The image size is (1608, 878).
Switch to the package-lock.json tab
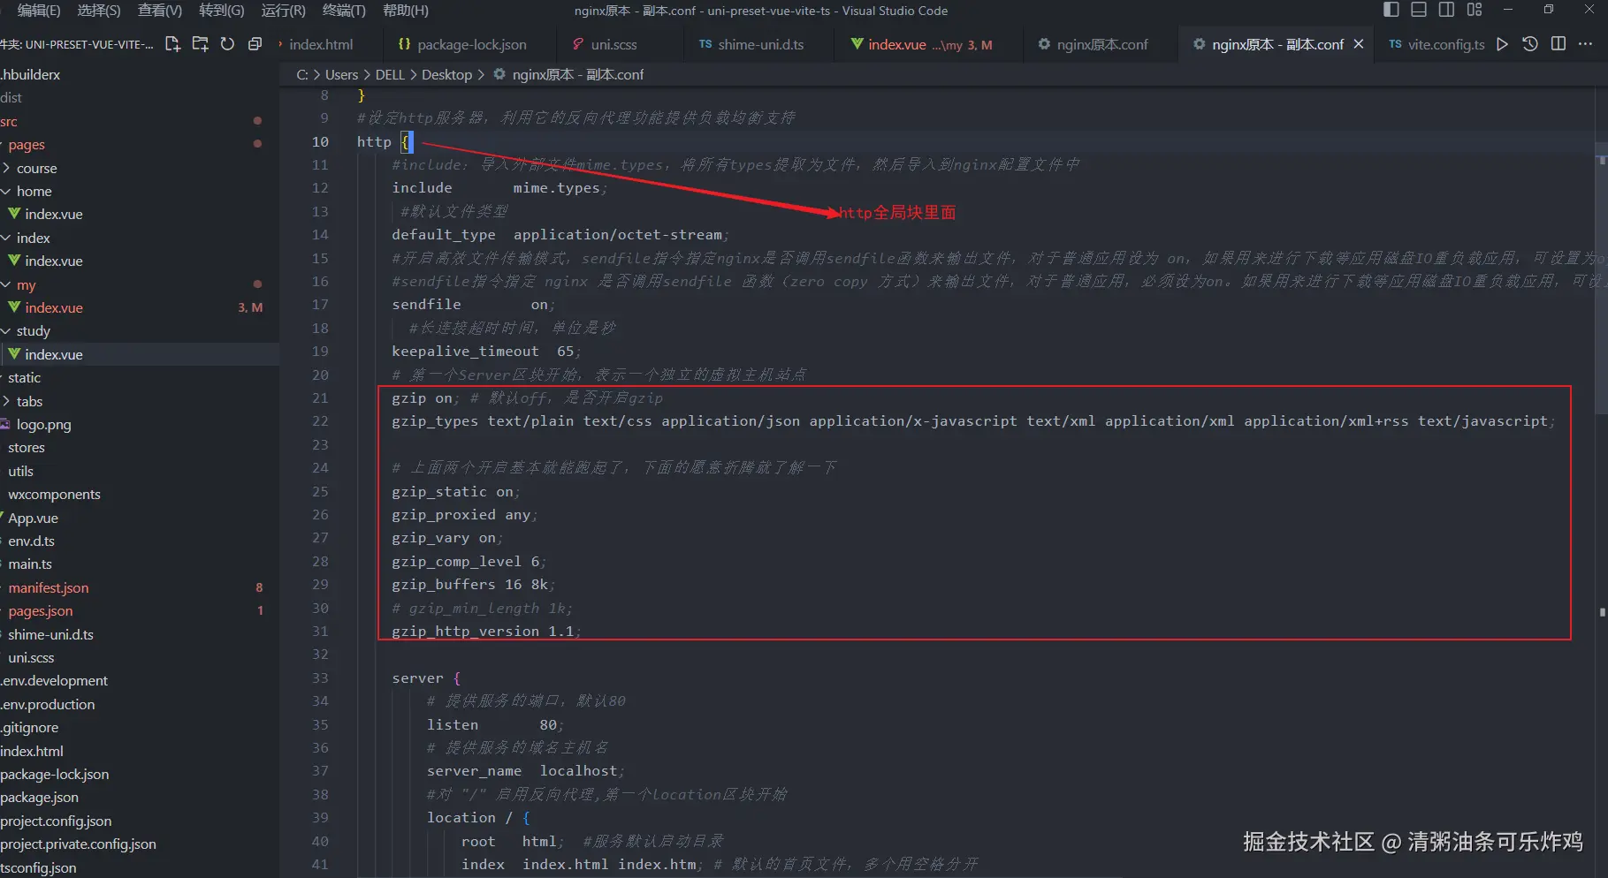click(x=471, y=44)
